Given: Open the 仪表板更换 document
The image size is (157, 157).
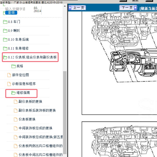Looking at the screenshot, I should click(27, 119).
